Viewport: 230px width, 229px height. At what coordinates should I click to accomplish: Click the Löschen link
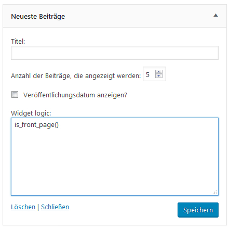tap(23, 207)
